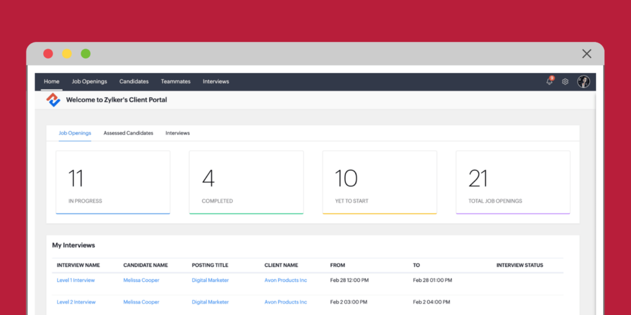Click the From column header
This screenshot has width=631, height=315.
tap(338, 265)
